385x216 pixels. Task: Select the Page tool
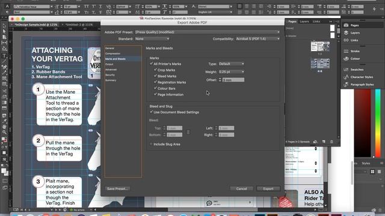[x=4, y=37]
